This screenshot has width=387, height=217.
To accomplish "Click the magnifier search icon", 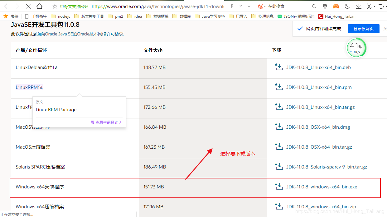I will (314, 6).
